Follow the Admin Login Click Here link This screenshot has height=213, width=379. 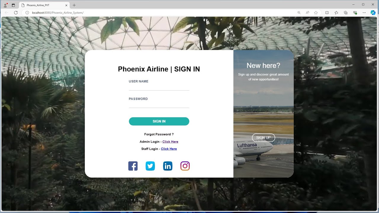[170, 142]
